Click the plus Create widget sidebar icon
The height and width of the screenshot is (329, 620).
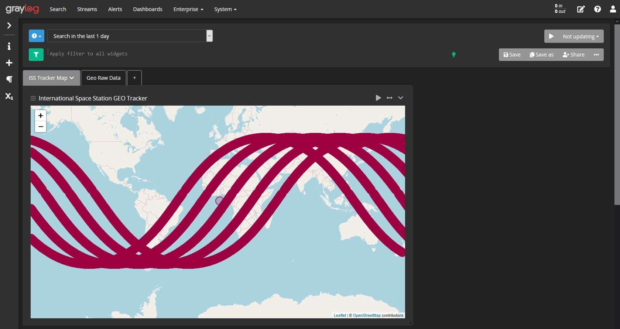(9, 63)
